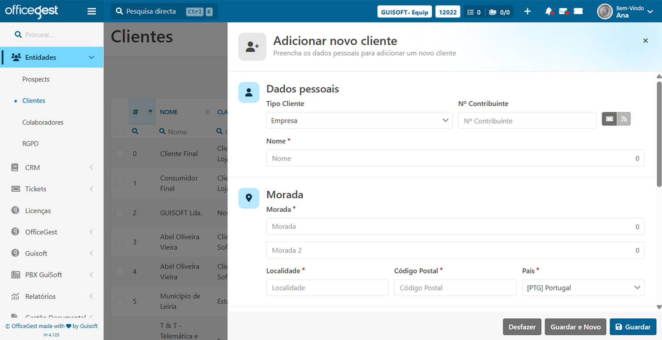The height and width of the screenshot is (340, 662).
Task: Check the GUISOFT Lda. row checkbox
Action: 120,213
